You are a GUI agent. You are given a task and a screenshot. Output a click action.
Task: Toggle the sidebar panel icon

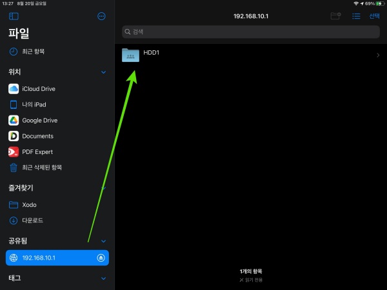[14, 16]
